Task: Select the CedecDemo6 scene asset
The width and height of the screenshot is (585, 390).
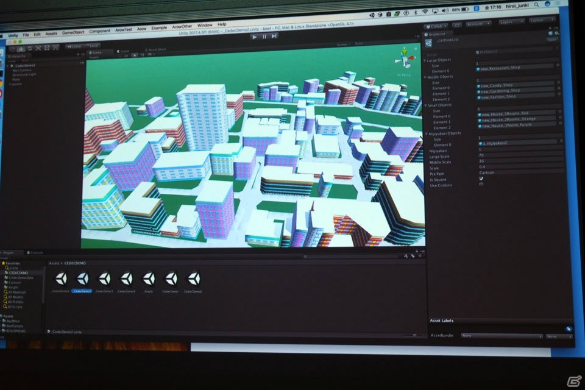Action: point(193,282)
